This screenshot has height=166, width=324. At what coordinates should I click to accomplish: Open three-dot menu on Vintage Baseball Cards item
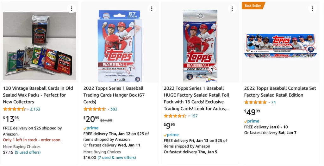[72, 9]
